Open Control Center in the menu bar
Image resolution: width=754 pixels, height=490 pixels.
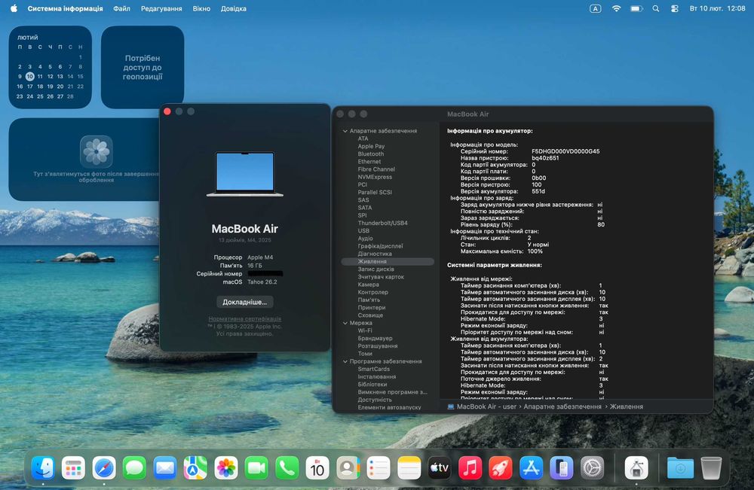(673, 8)
